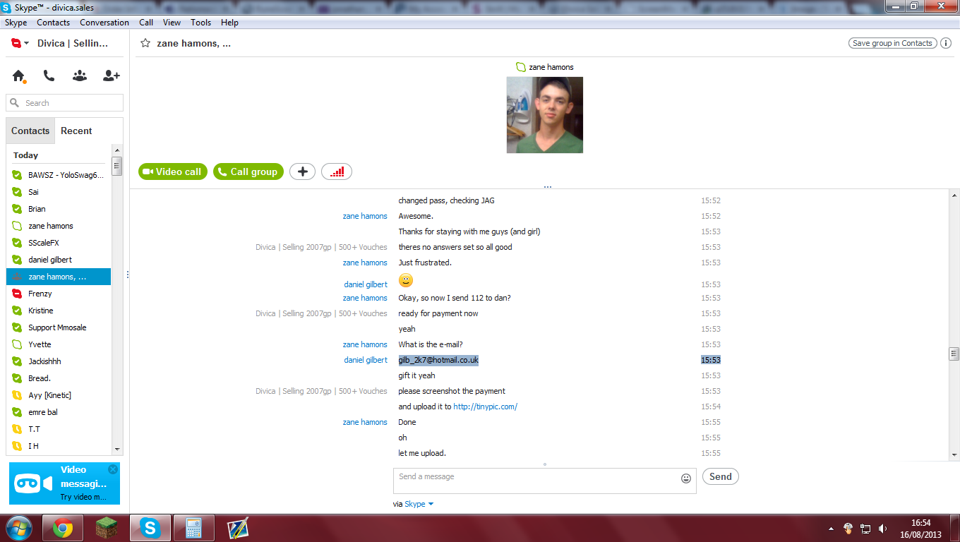The width and height of the screenshot is (960, 542).
Task: Select contact Bread.
Action: point(59,378)
